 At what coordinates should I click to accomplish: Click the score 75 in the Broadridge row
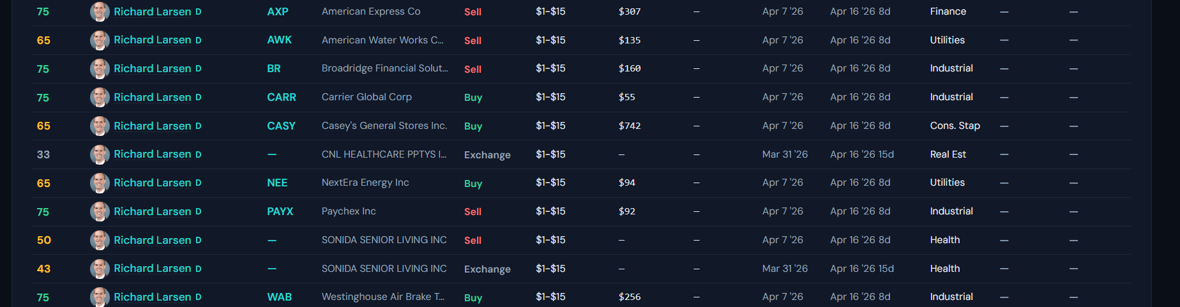43,69
